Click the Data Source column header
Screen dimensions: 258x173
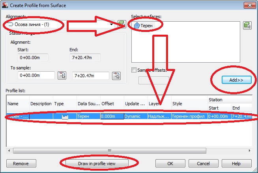tap(88, 104)
